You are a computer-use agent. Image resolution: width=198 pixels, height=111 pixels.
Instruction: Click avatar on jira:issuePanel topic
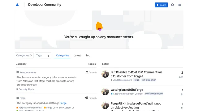click(105, 105)
